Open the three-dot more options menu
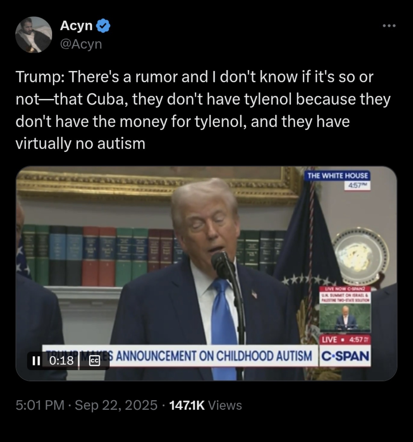Viewport: 413px width, 442px height. [x=389, y=26]
